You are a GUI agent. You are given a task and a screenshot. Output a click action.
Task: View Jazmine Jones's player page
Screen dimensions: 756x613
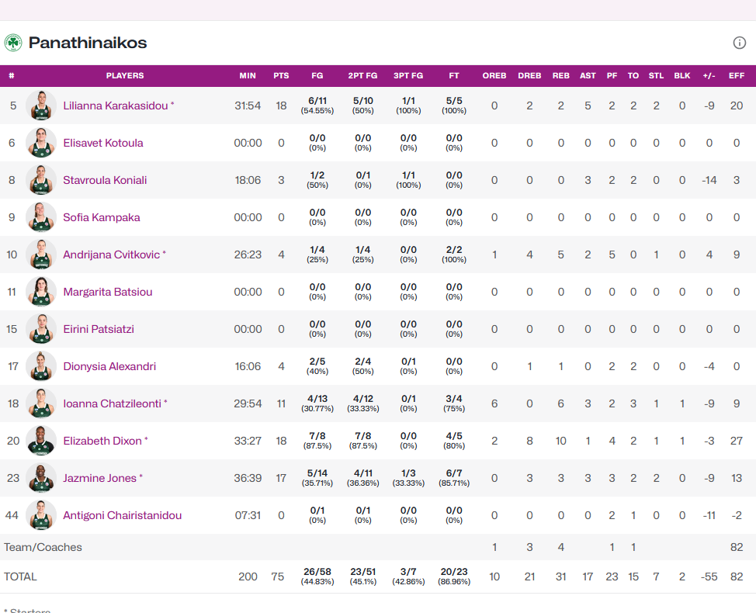[100, 478]
